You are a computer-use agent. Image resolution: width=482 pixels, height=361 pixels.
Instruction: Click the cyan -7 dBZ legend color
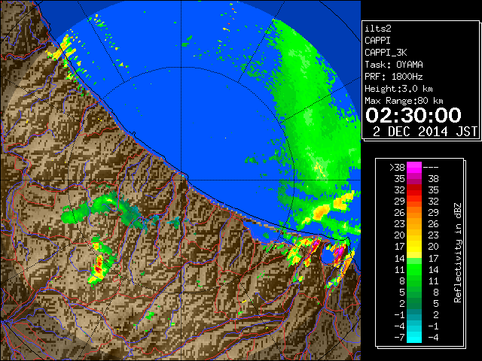click(414, 338)
